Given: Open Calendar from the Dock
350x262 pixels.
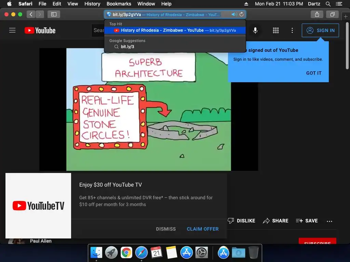Looking at the screenshot, I should (x=156, y=253).
